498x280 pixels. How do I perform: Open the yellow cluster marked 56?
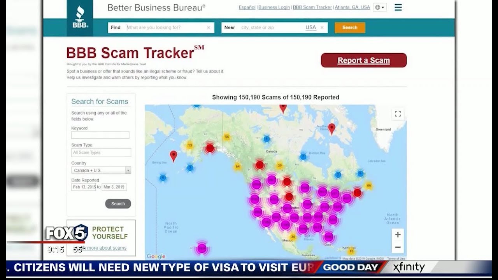tap(226, 137)
